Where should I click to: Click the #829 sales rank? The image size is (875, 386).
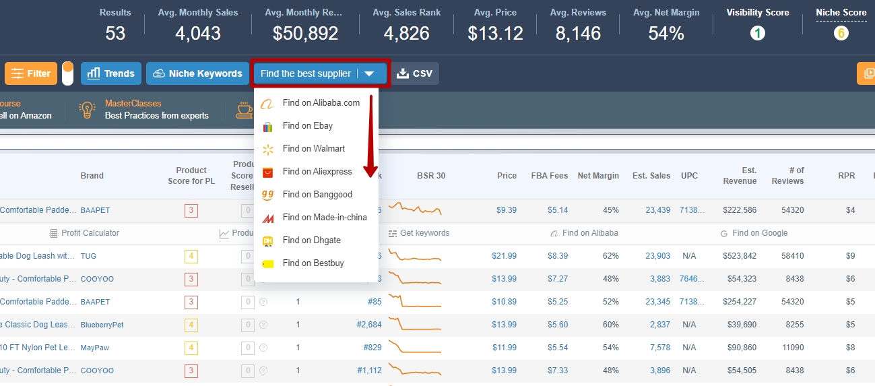[372, 348]
